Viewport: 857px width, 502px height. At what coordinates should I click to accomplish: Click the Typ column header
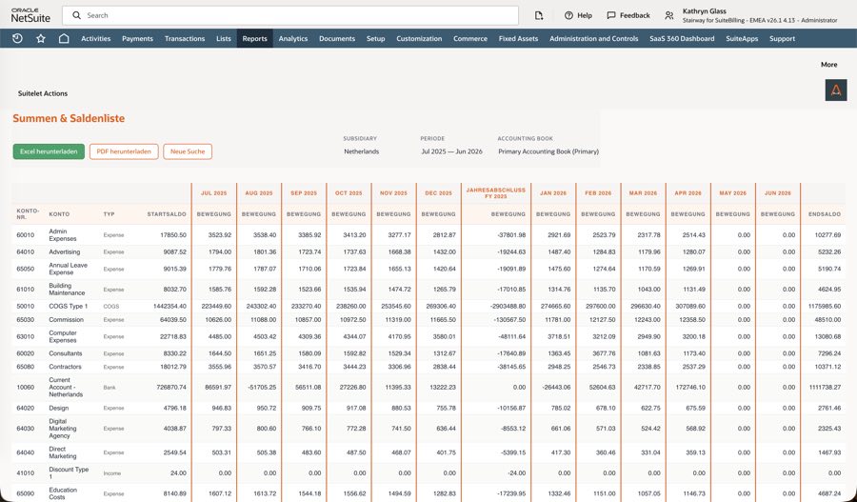click(109, 214)
